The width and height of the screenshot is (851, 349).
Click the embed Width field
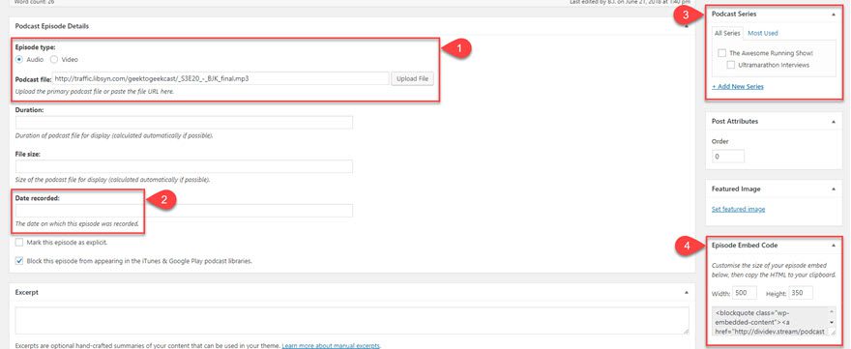click(x=744, y=293)
